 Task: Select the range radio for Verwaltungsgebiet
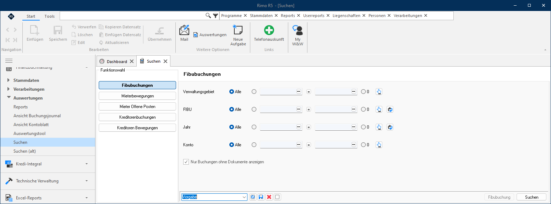coord(254,92)
